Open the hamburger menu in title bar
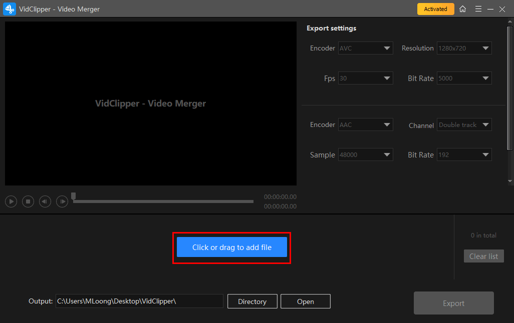Image resolution: width=514 pixels, height=323 pixels. (x=478, y=9)
